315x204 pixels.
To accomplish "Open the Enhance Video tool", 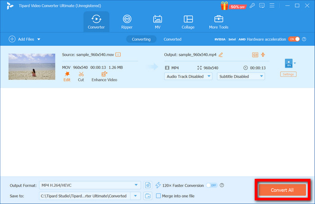I will (104, 77).
